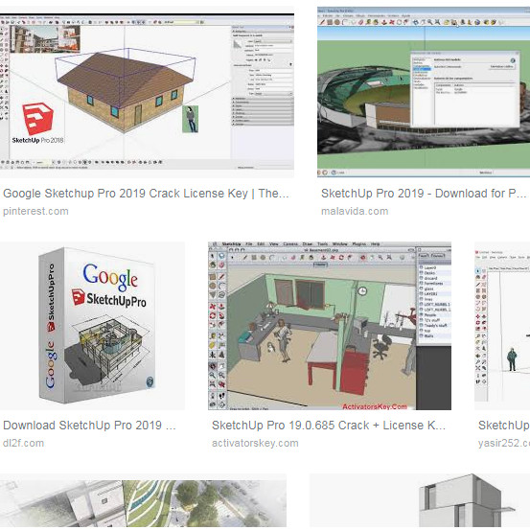Visit the yasir252 source link
The width and height of the screenshot is (530, 530).
[504, 443]
